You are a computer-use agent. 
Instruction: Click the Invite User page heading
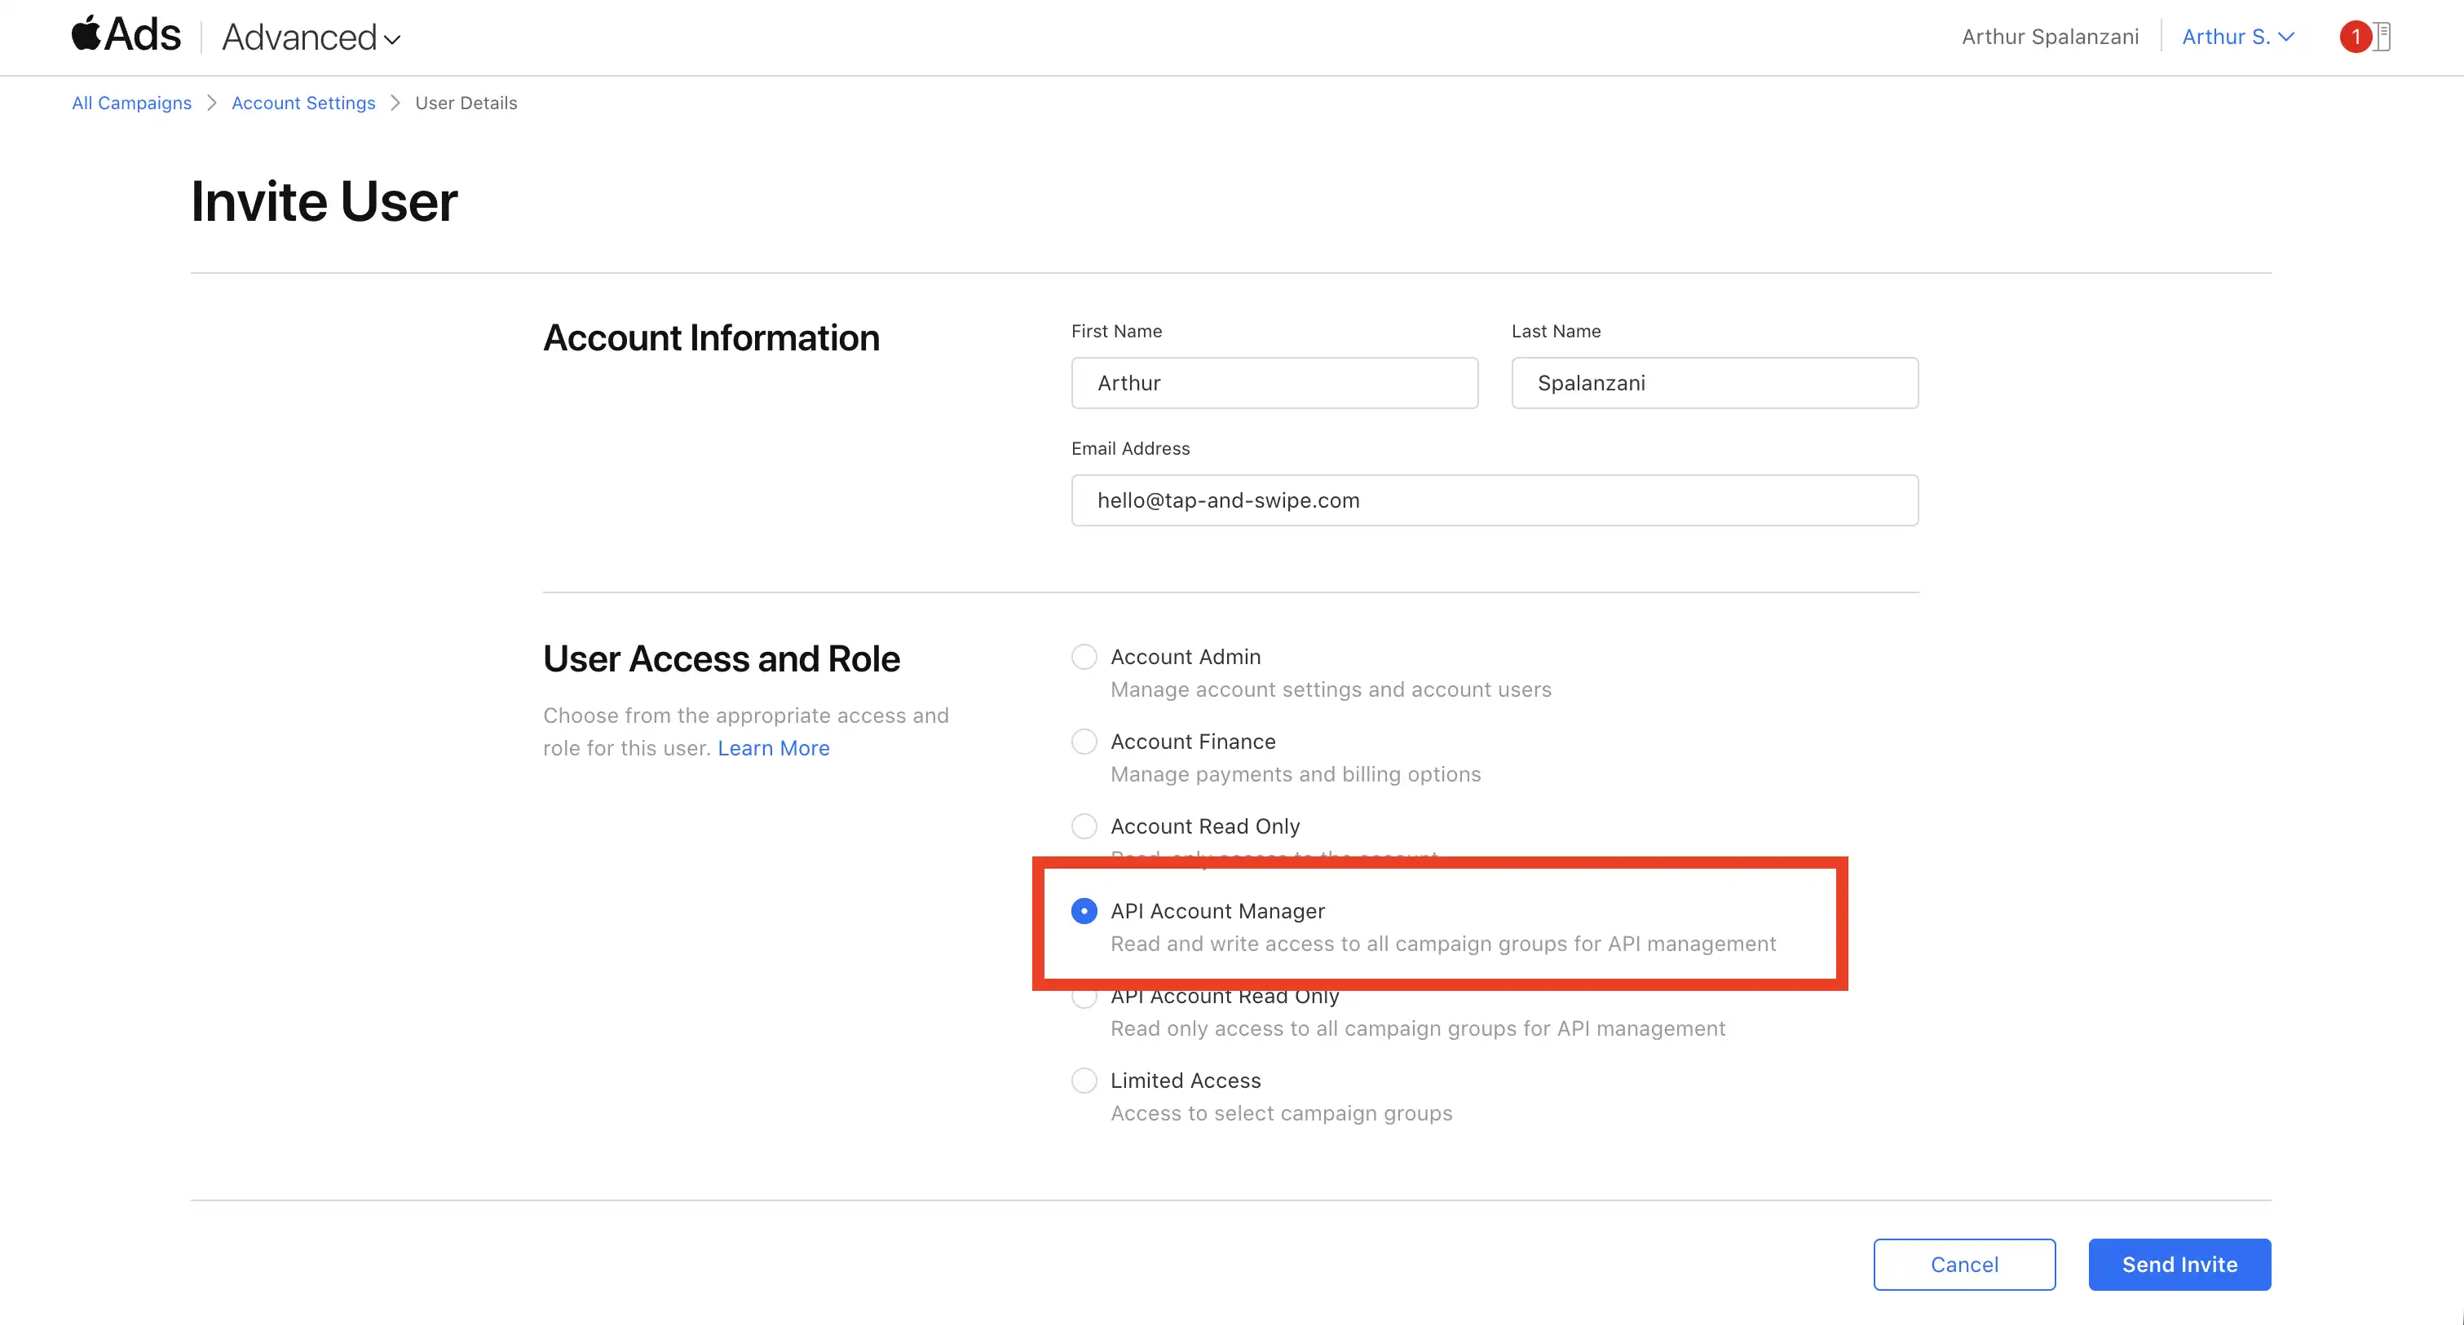click(325, 202)
